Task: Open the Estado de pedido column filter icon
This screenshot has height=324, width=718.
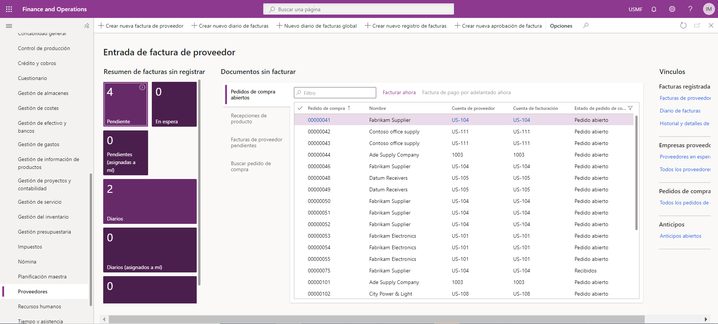Action: click(630, 108)
